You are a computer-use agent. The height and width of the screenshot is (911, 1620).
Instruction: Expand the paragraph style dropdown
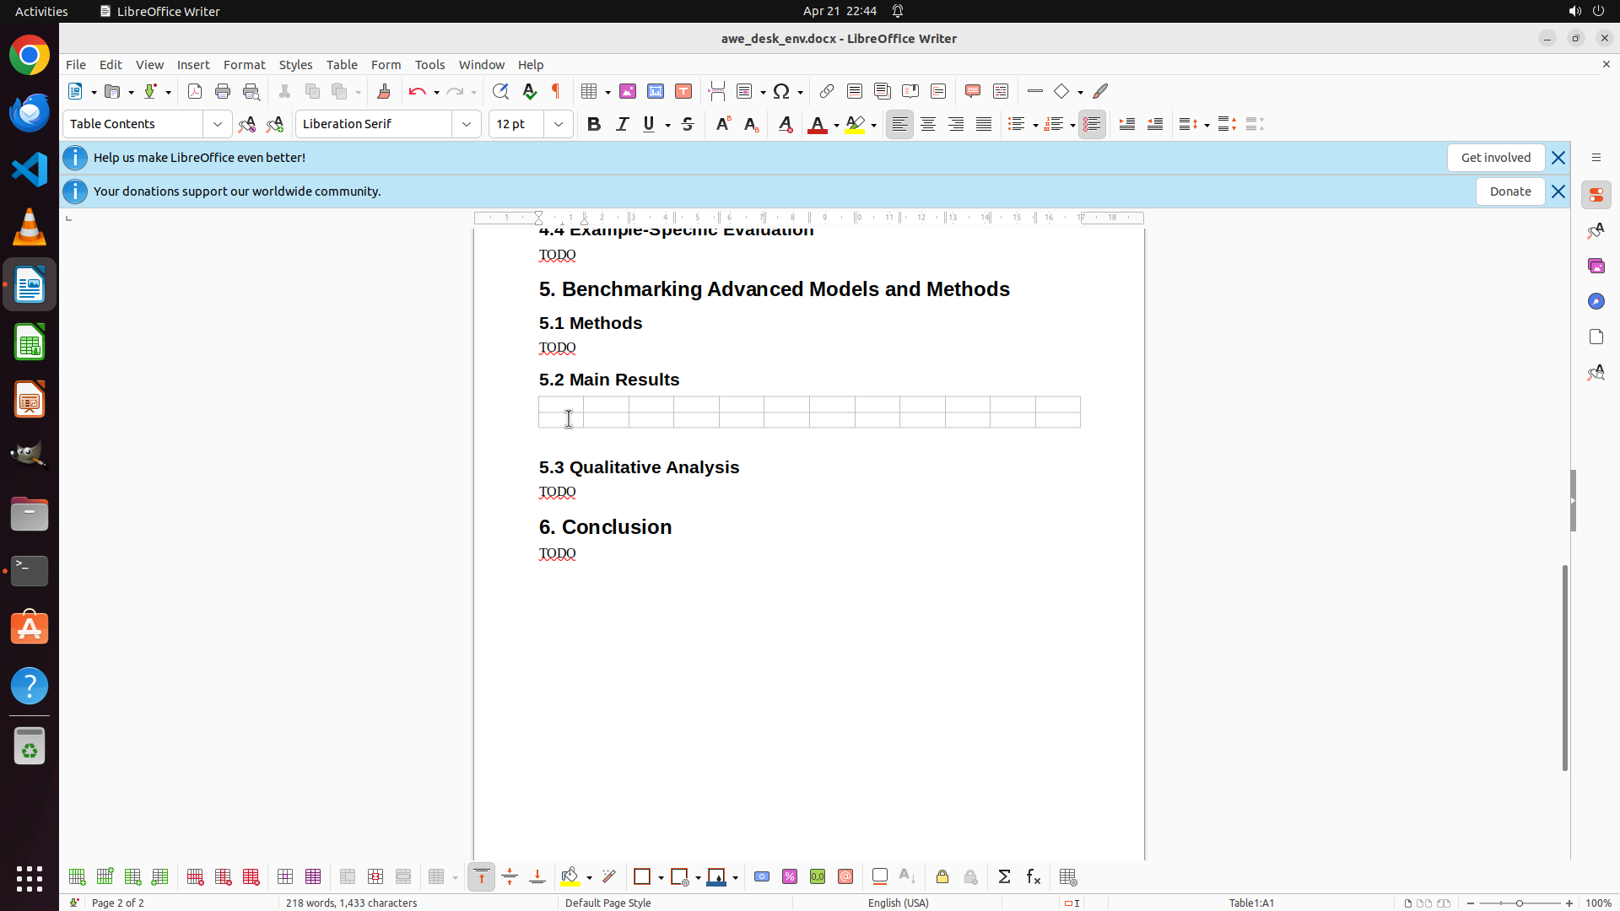pos(218,124)
